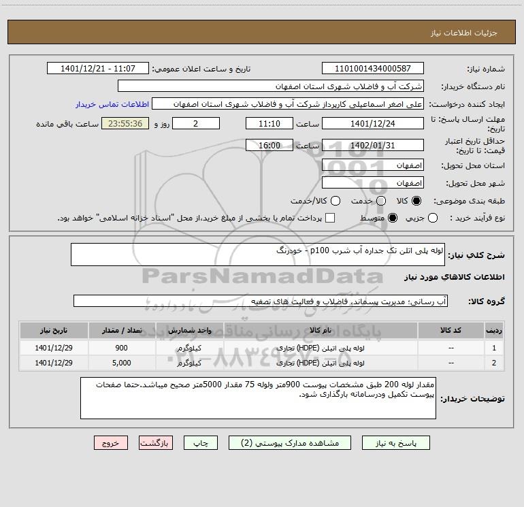Select the کالا radio button

(x=416, y=201)
